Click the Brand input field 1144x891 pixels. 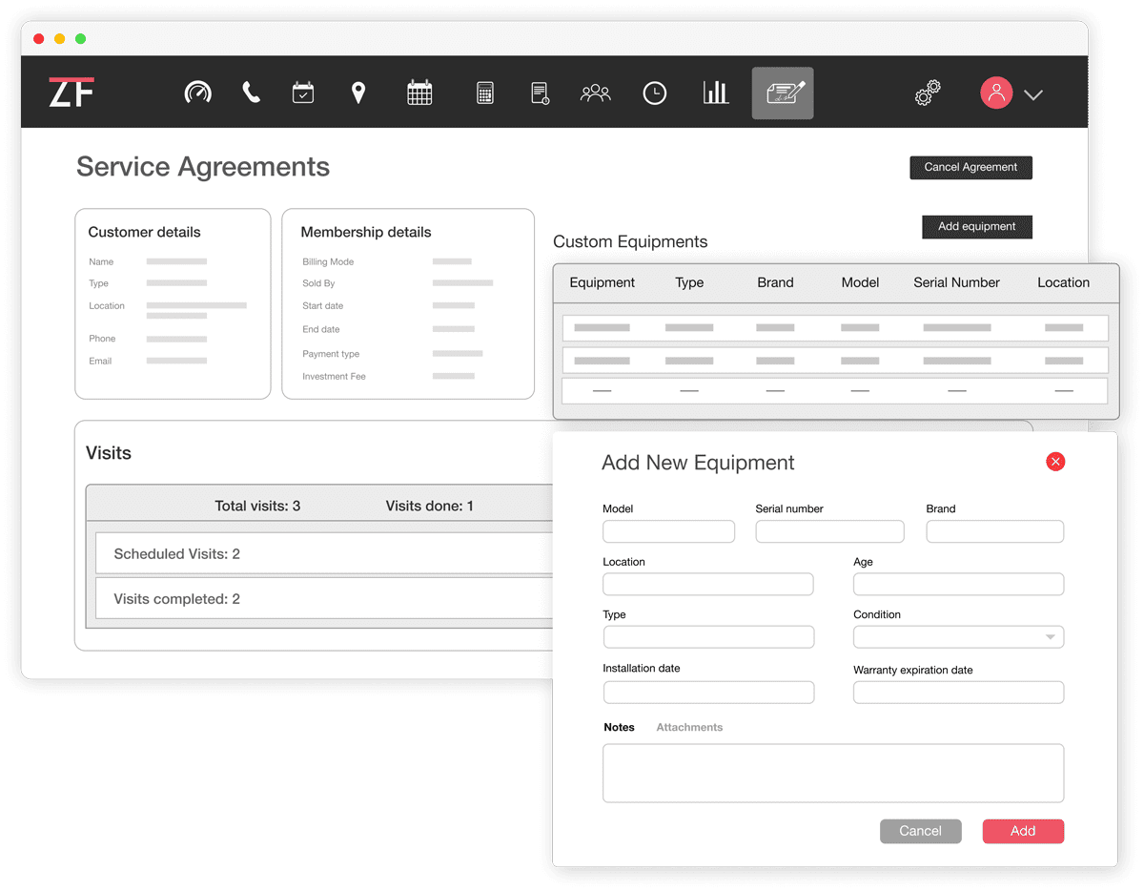click(994, 531)
